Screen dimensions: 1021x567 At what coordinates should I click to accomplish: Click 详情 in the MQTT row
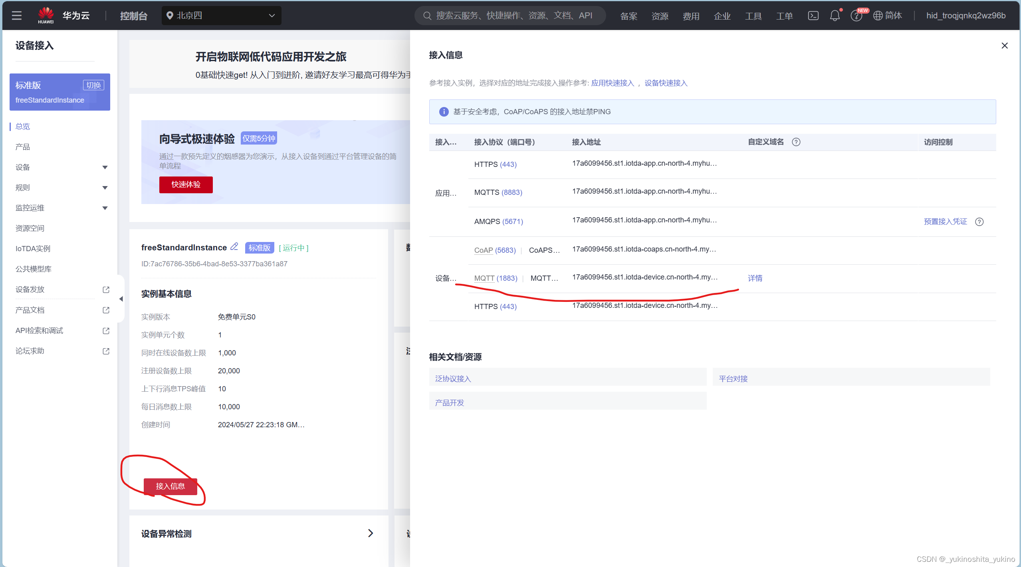[755, 278]
